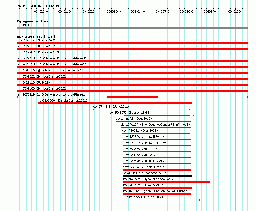Click ruler position 83432300

(x=114, y=11)
